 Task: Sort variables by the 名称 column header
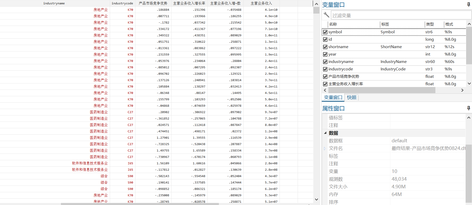354,24
